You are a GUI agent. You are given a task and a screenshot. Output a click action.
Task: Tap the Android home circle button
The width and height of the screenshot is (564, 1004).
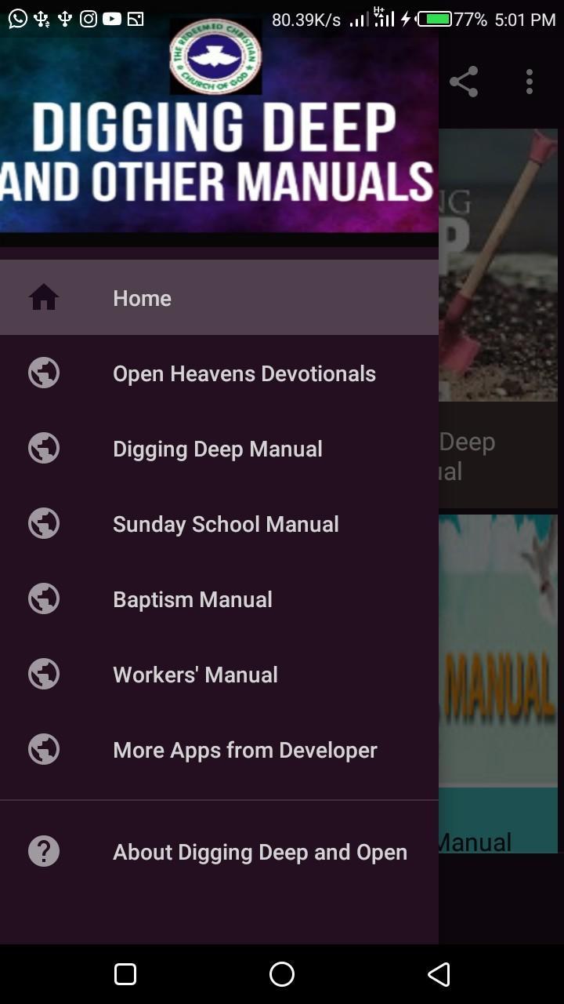pyautogui.click(x=282, y=974)
